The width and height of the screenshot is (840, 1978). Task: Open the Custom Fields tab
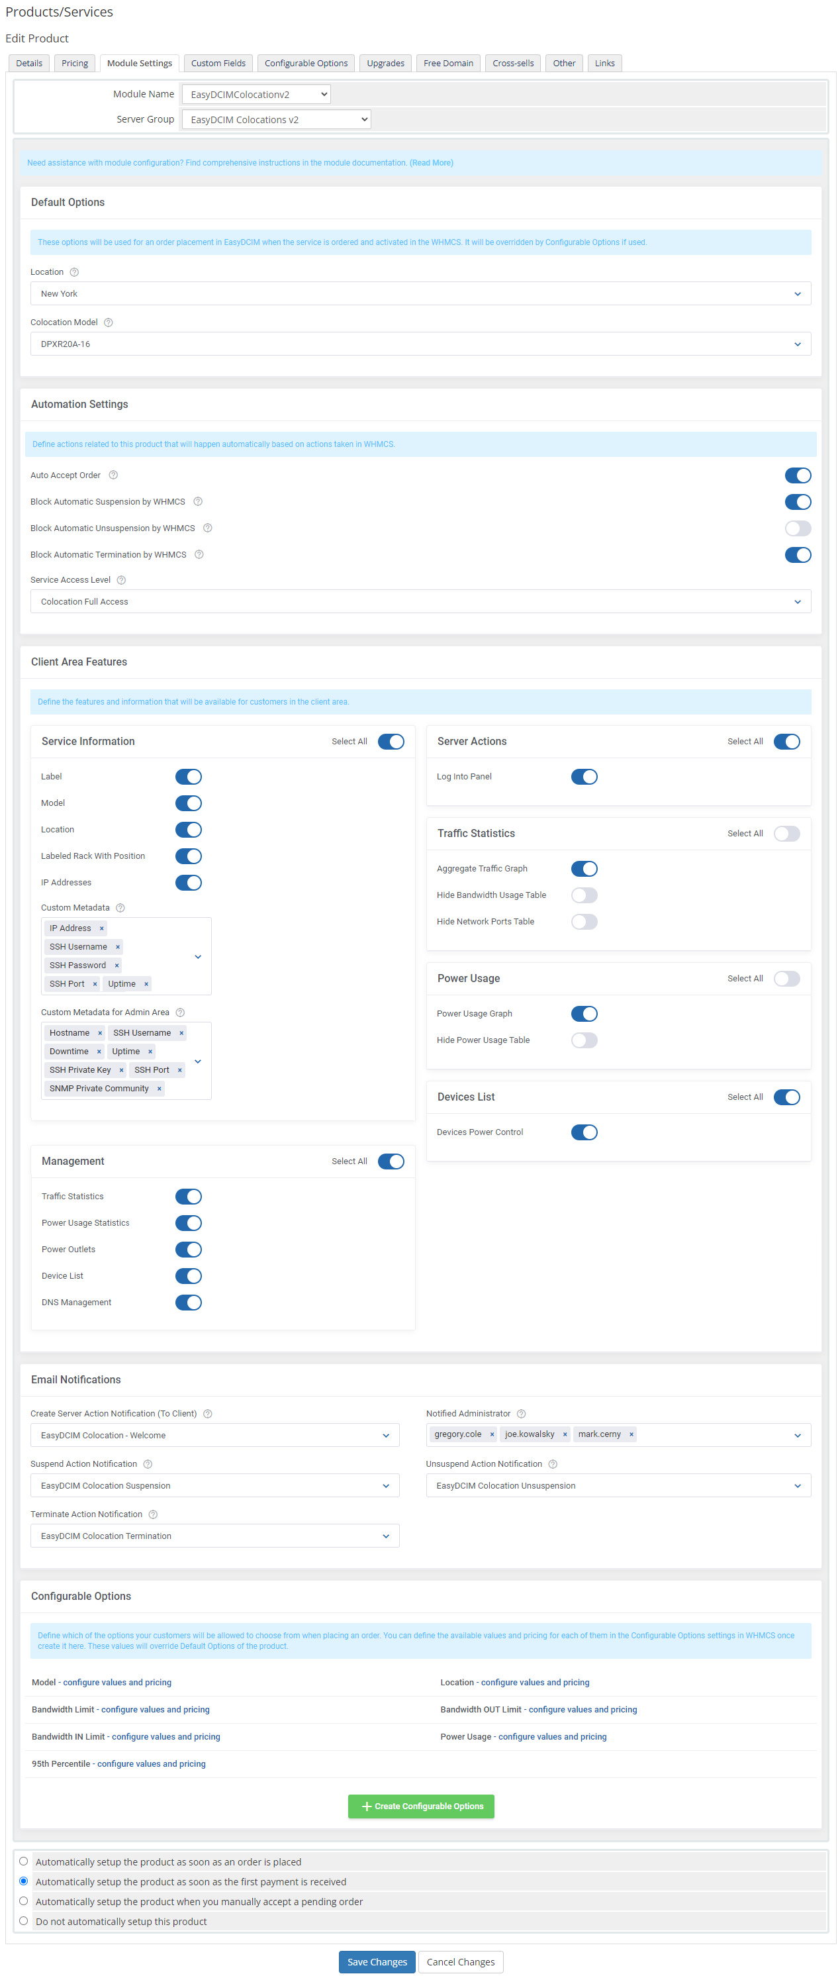(x=218, y=63)
